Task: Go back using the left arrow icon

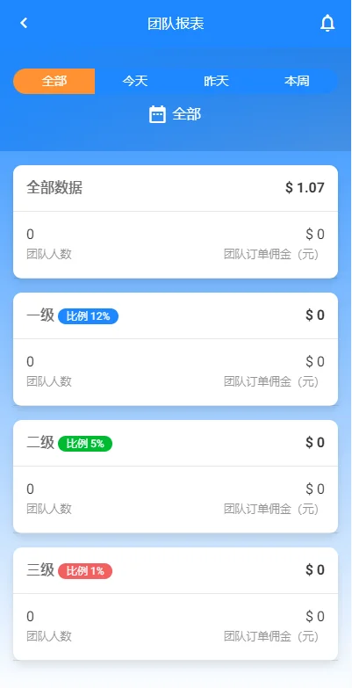Action: (x=24, y=23)
